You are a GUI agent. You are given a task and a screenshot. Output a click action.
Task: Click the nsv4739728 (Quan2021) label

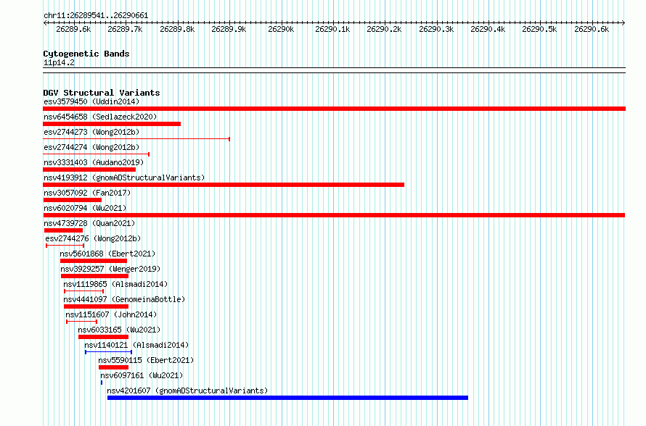pyautogui.click(x=89, y=223)
